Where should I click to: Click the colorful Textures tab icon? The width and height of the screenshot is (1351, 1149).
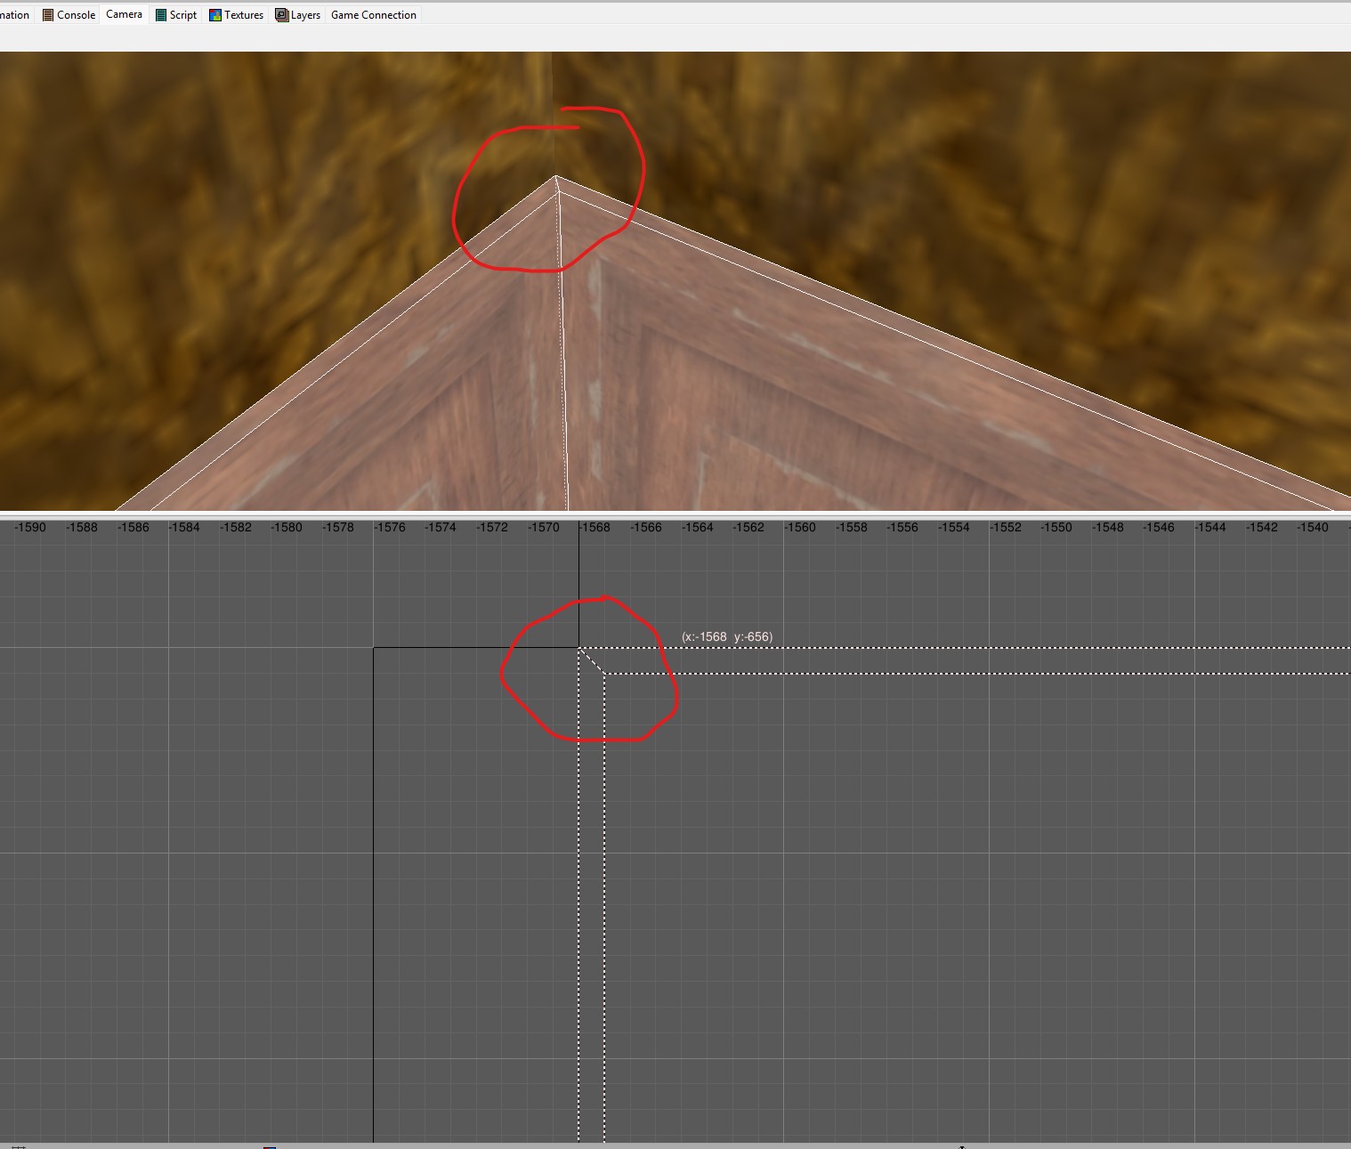coord(215,15)
